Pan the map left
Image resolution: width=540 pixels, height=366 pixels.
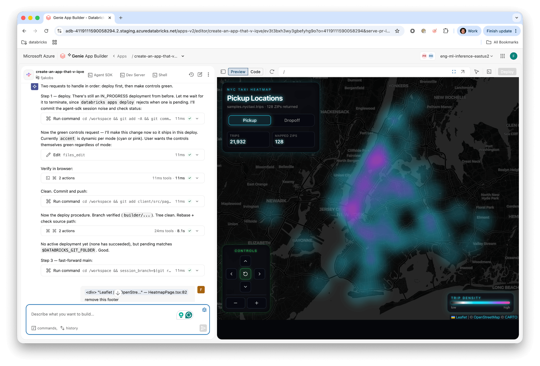pos(232,274)
